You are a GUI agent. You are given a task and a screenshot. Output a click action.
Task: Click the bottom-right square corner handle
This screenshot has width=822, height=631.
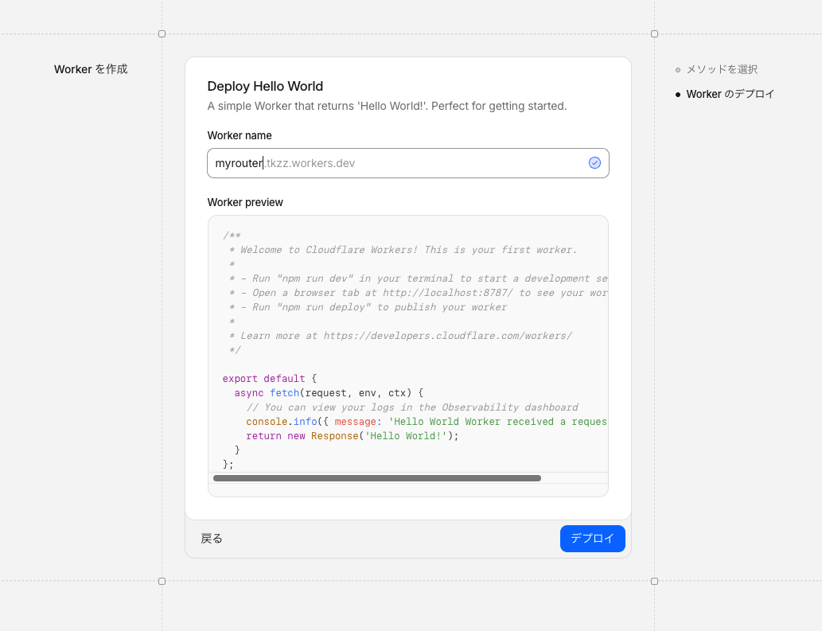[654, 581]
